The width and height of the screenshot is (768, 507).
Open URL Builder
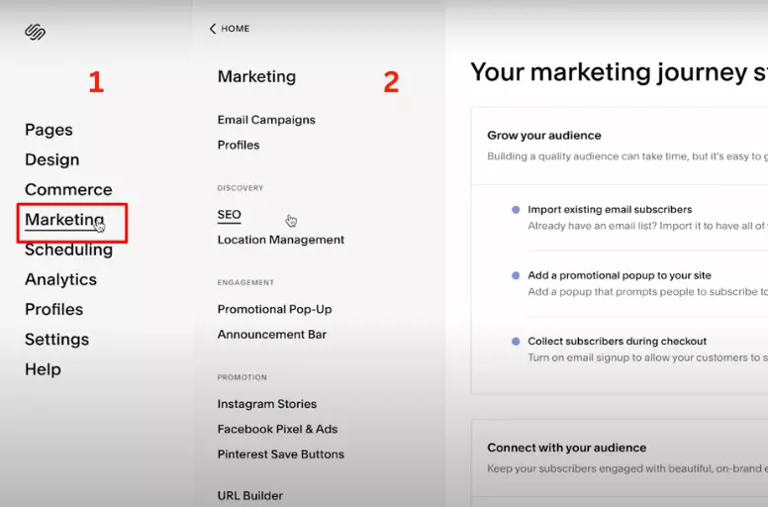point(250,496)
